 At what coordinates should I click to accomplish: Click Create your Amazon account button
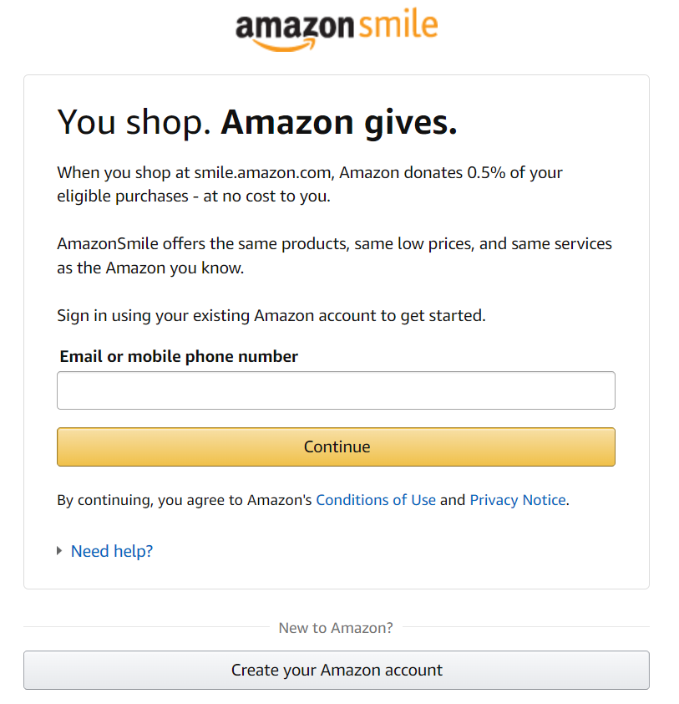pos(337,670)
